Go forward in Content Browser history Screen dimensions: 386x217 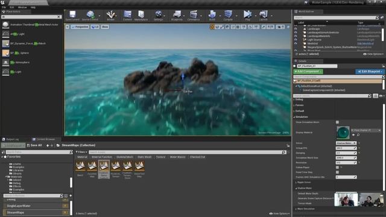coord(52,145)
